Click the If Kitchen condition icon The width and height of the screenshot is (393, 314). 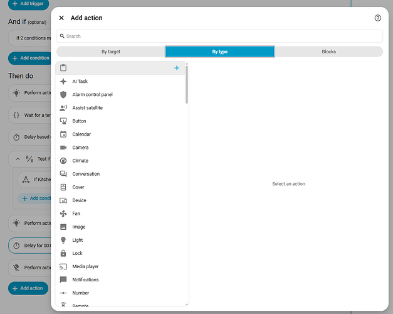click(26, 180)
